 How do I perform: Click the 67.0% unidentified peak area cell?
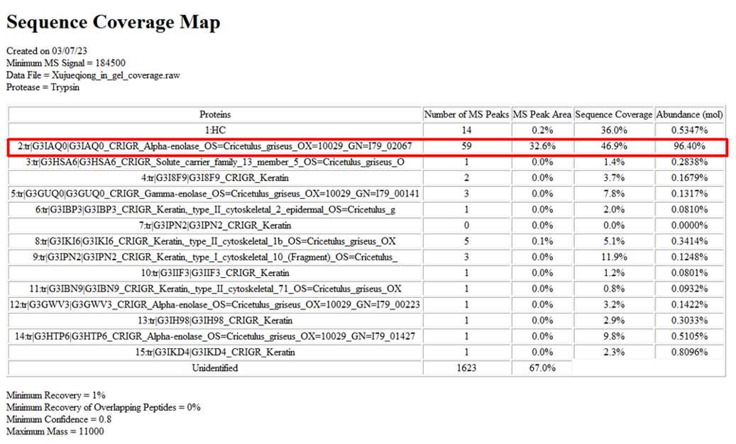click(x=542, y=368)
